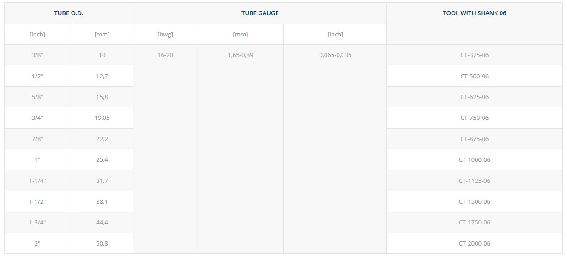Click the CT-1500-06 tool code
567x259 pixels.
tap(474, 201)
